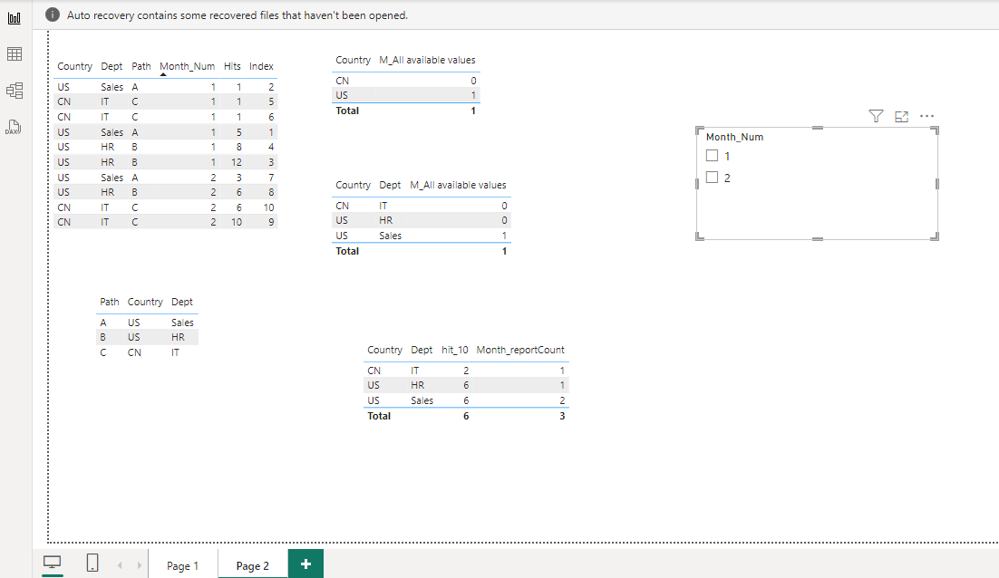The width and height of the screenshot is (999, 578).
Task: Click Month_reportCount column header
Action: (x=519, y=350)
